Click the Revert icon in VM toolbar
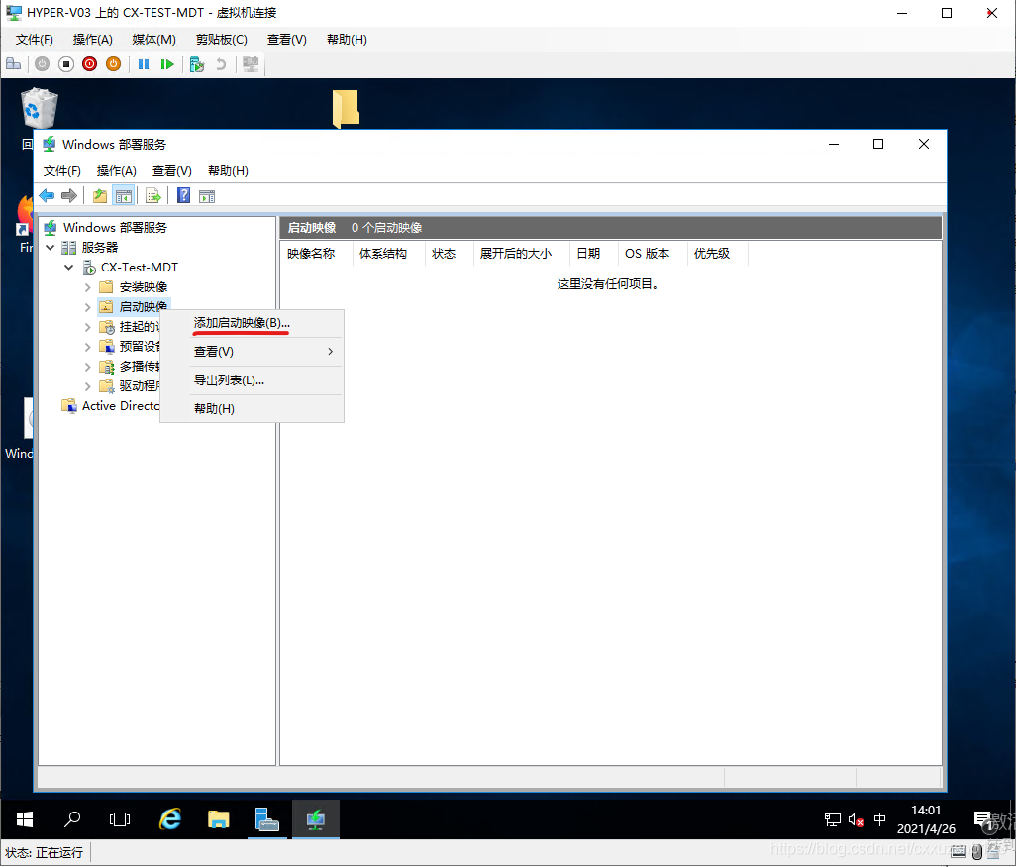This screenshot has width=1016, height=867. point(221,64)
